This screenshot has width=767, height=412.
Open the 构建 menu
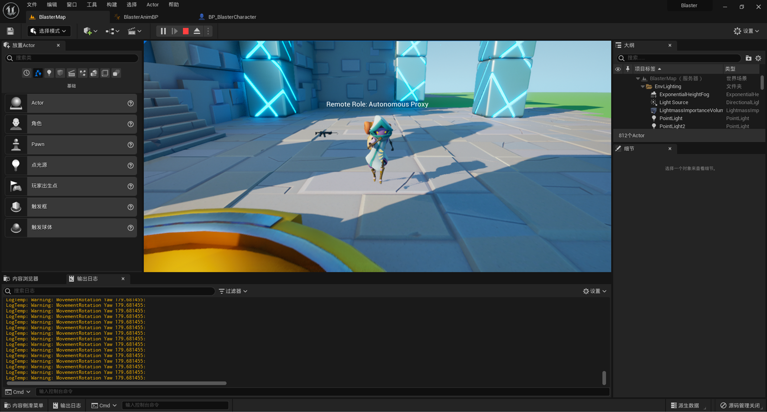point(112,5)
